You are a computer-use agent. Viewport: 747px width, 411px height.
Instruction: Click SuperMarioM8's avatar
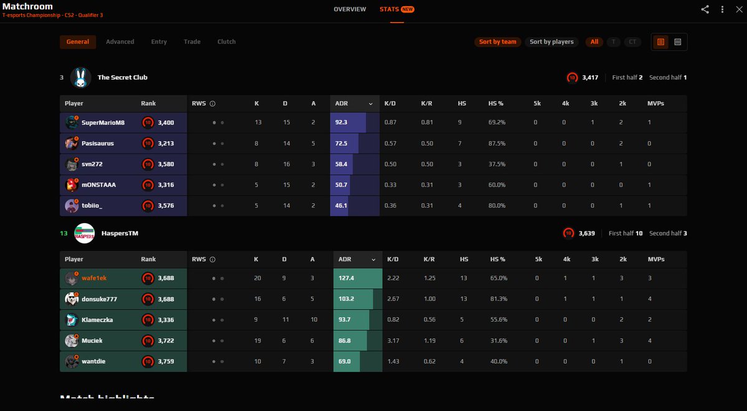[71, 123]
